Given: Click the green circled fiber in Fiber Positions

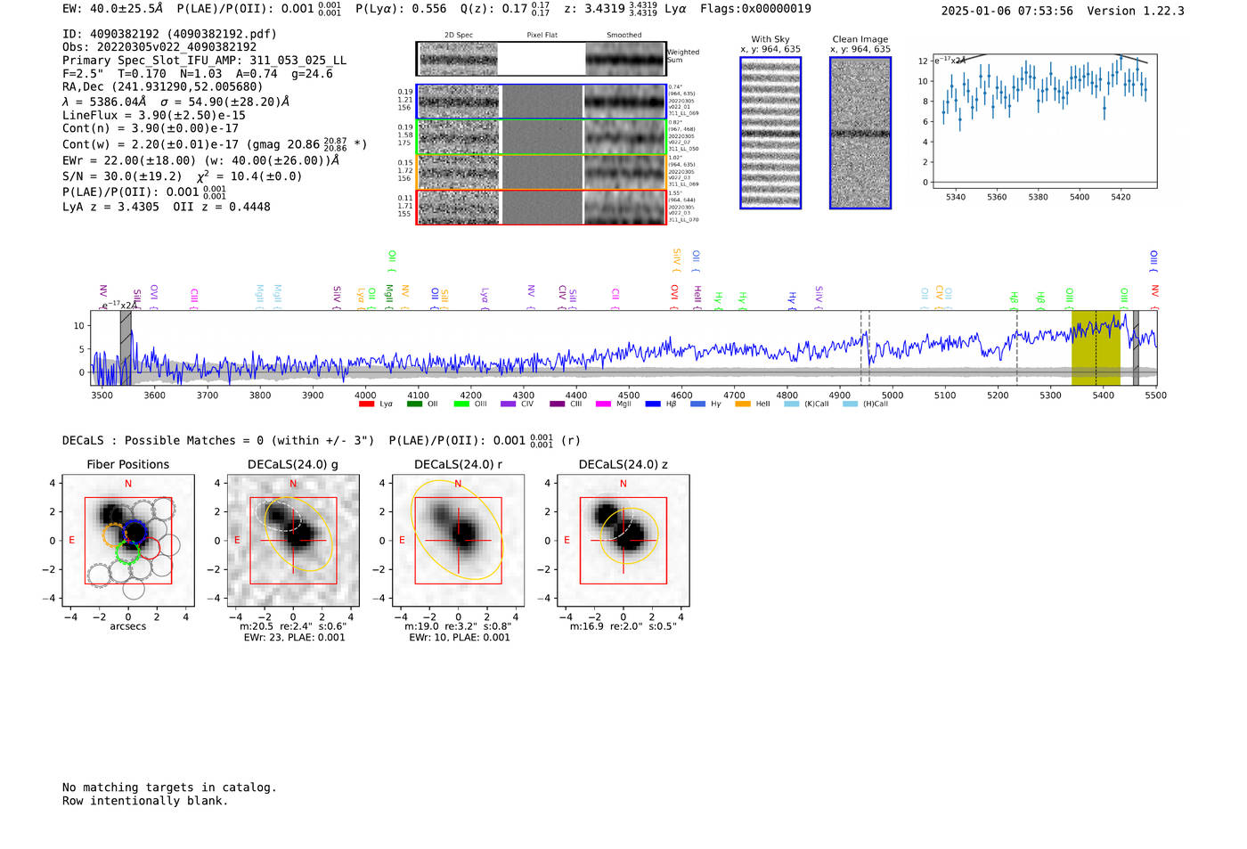Looking at the screenshot, I should [x=127, y=552].
